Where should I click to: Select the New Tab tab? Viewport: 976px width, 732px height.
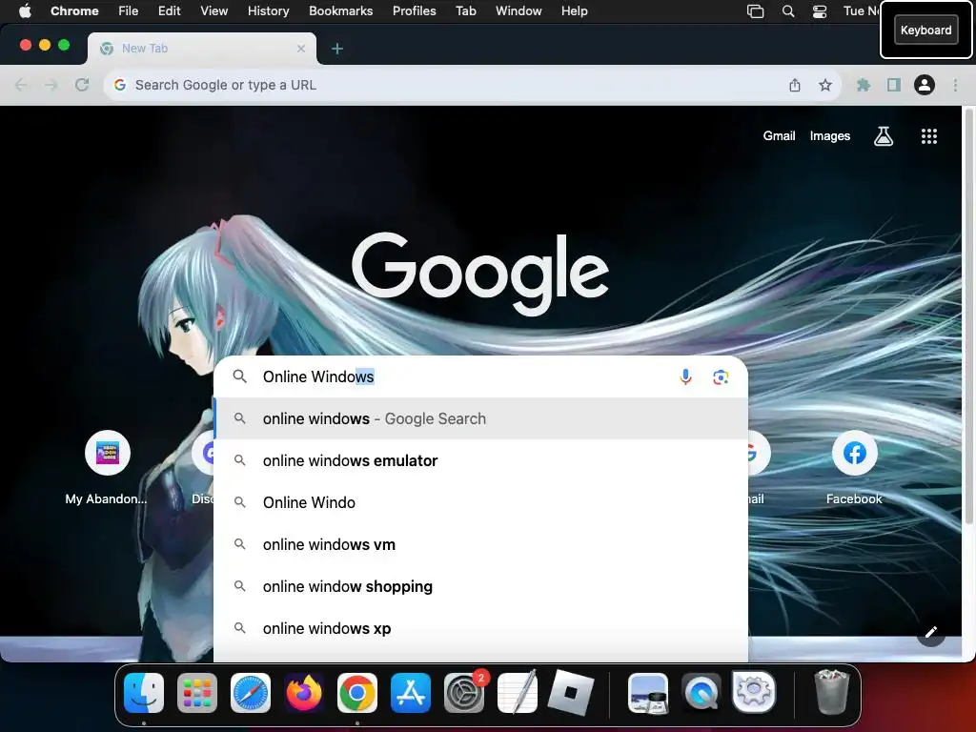click(201, 49)
